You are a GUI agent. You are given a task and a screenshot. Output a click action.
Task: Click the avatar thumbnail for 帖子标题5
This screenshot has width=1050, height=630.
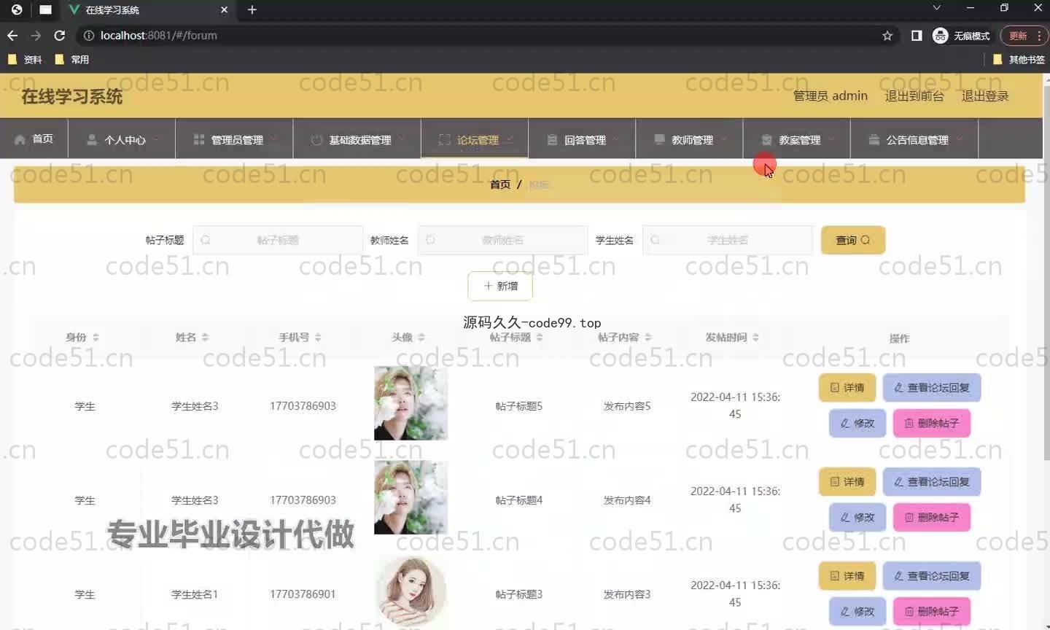(411, 403)
